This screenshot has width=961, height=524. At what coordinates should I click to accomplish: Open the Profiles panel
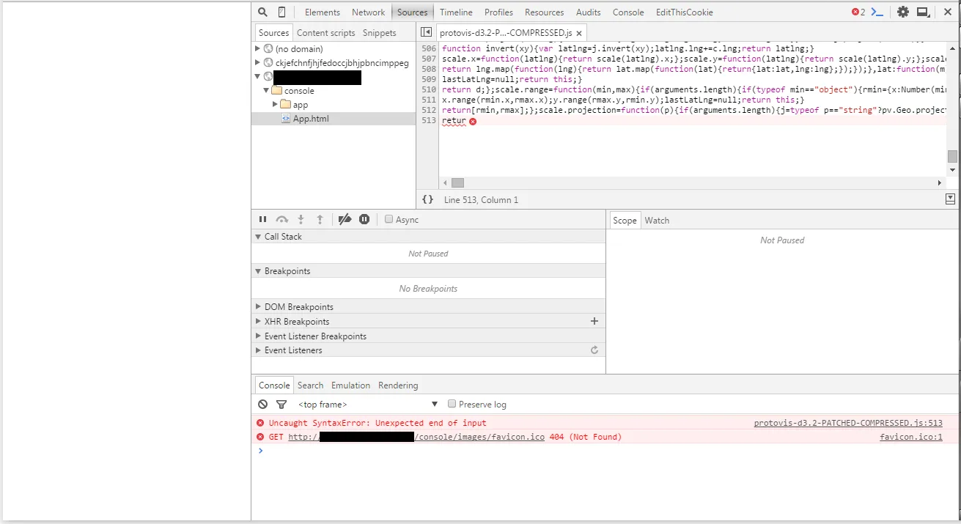click(498, 12)
